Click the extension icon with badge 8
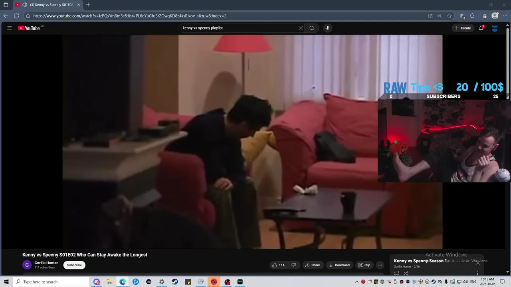 click(462, 16)
